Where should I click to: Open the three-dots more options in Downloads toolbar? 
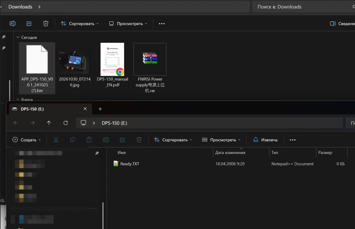click(x=162, y=24)
